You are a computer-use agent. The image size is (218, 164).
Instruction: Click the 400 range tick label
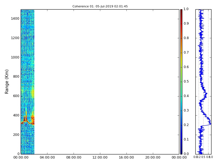(16, 115)
